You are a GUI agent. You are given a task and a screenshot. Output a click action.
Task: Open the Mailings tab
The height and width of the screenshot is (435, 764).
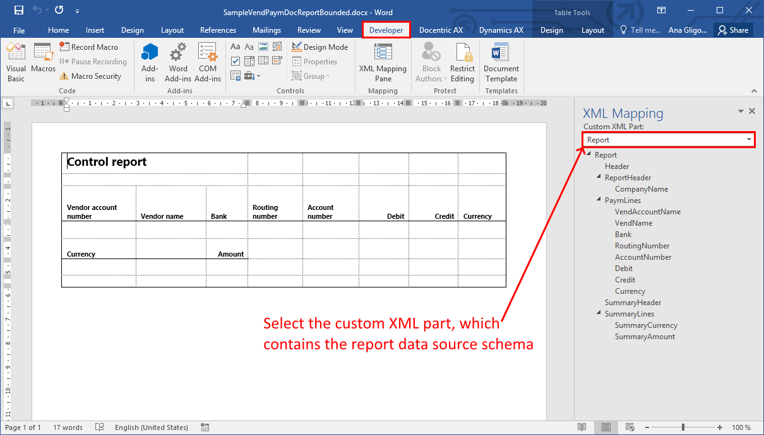point(266,29)
